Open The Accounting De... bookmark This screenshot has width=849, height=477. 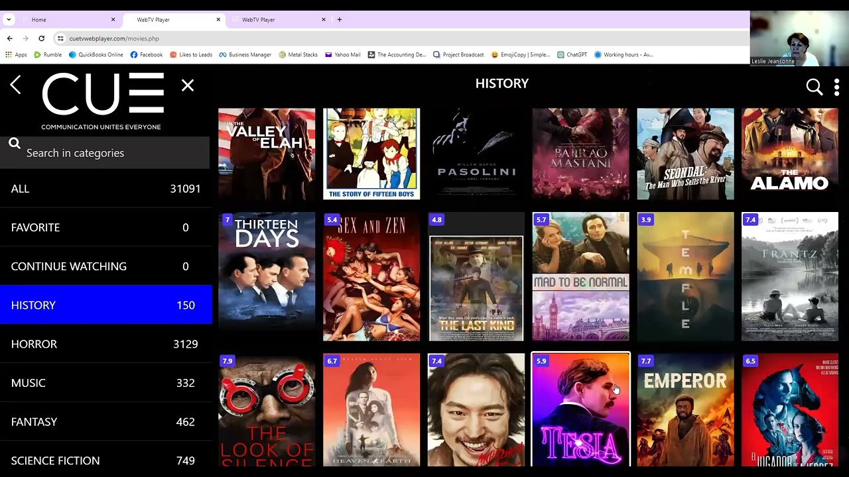pos(397,54)
